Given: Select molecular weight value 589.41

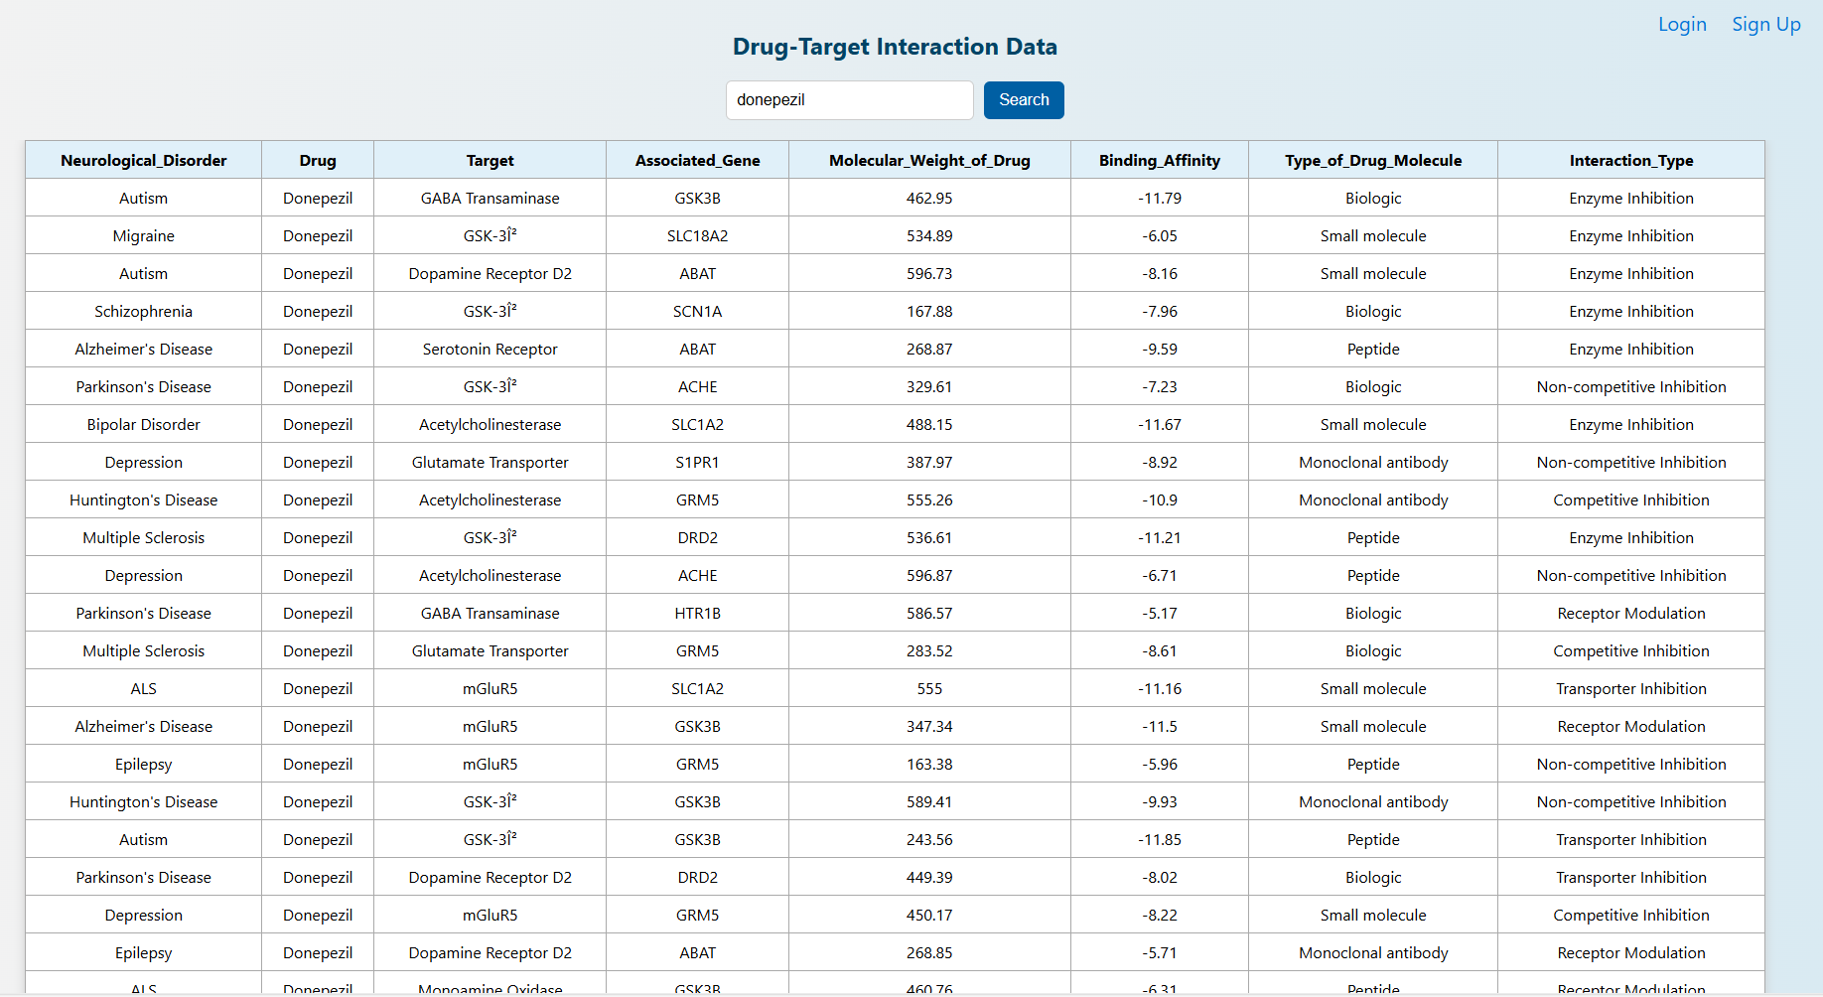Looking at the screenshot, I should [x=929, y=801].
